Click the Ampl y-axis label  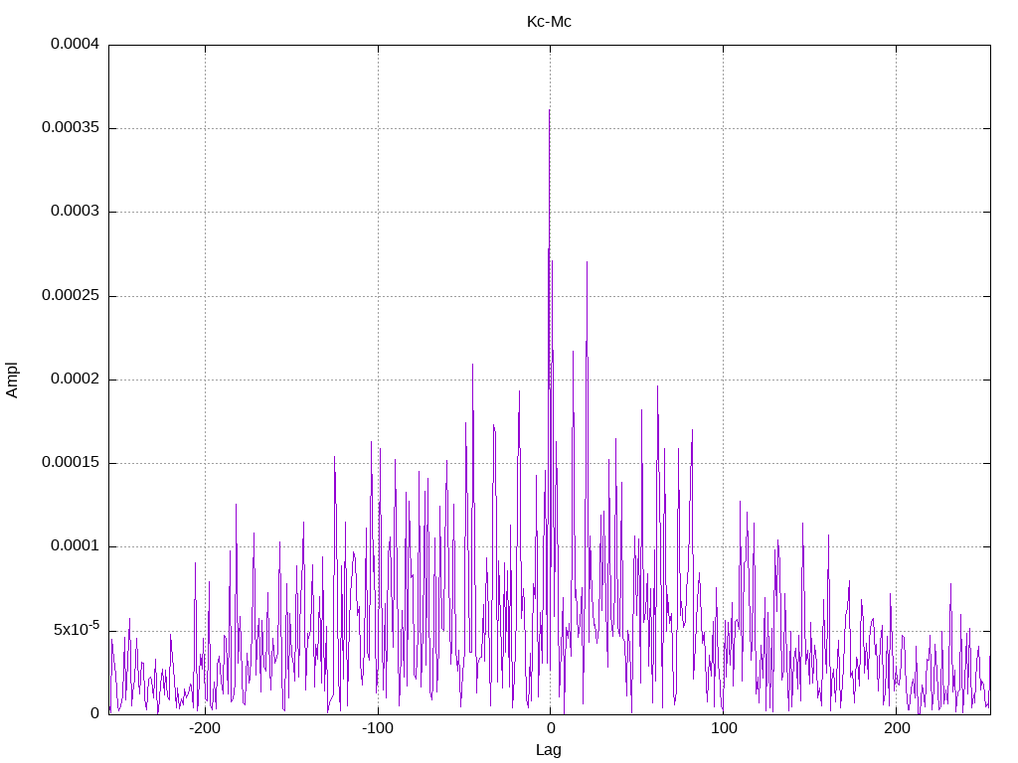click(12, 381)
